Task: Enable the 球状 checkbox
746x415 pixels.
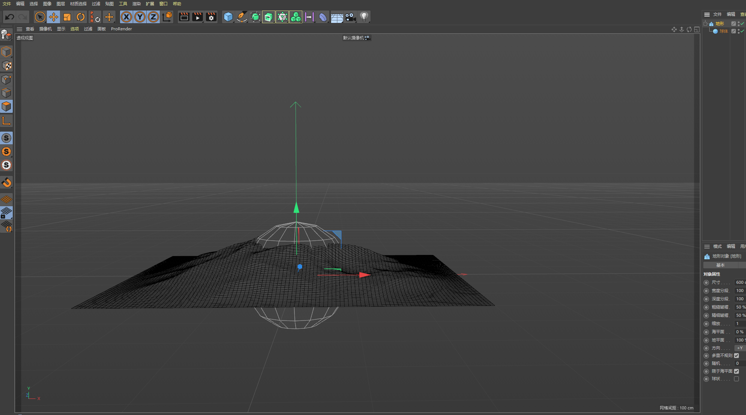Action: tap(736, 379)
